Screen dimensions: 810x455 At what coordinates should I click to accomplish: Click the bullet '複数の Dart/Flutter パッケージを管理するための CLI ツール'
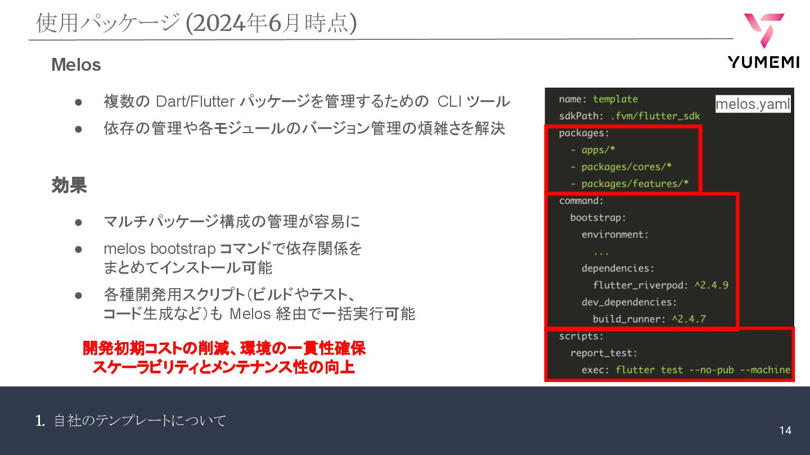307,102
